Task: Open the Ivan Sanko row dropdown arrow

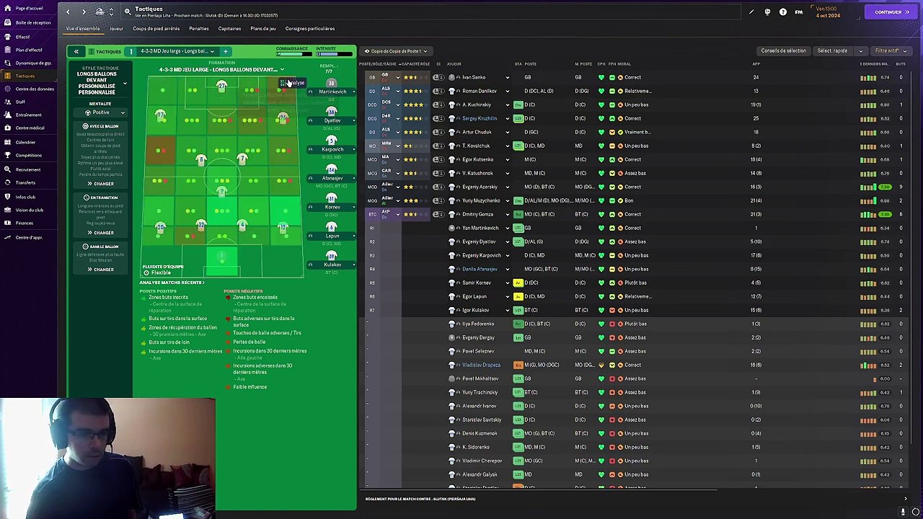Action: pos(507,77)
